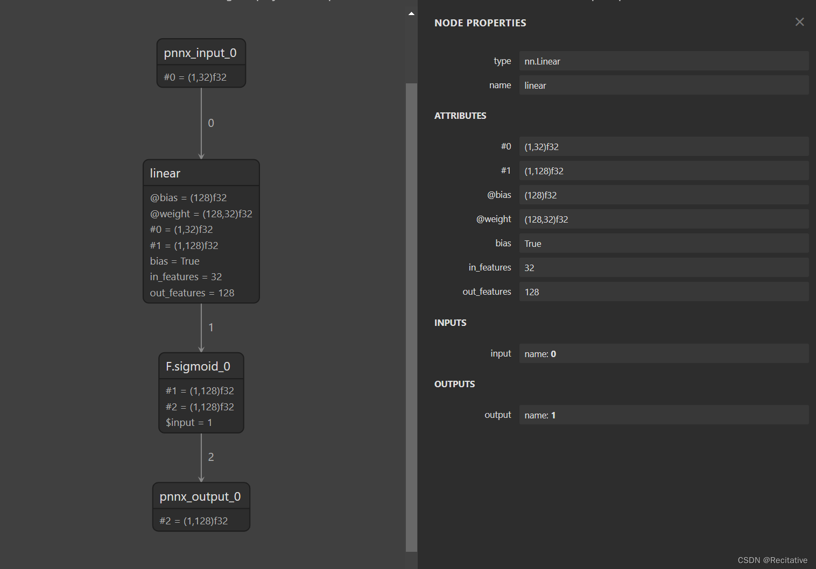Click 'out_features = 128' in linear node
Image resolution: width=816 pixels, height=569 pixels.
[x=192, y=293]
